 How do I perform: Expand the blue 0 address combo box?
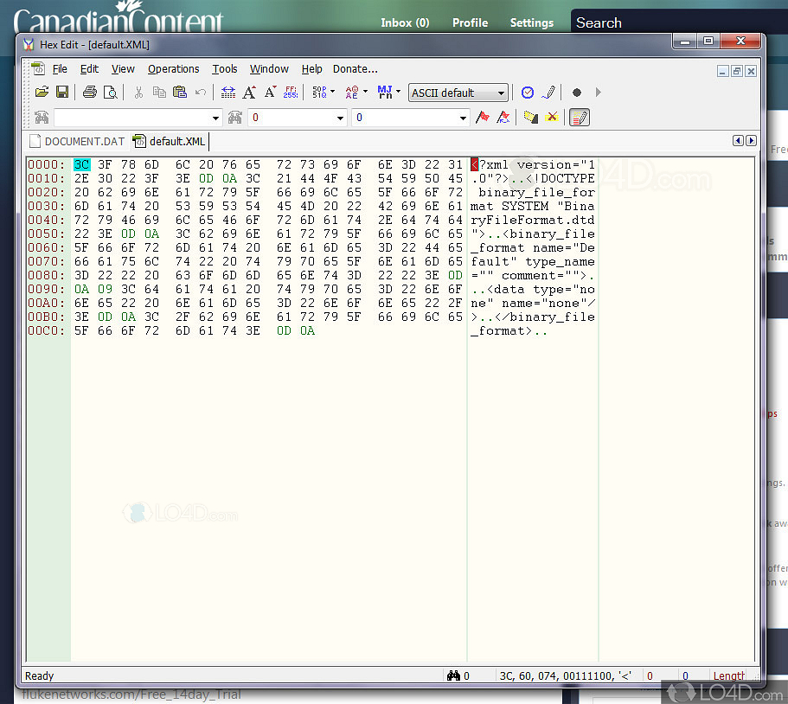tap(463, 118)
